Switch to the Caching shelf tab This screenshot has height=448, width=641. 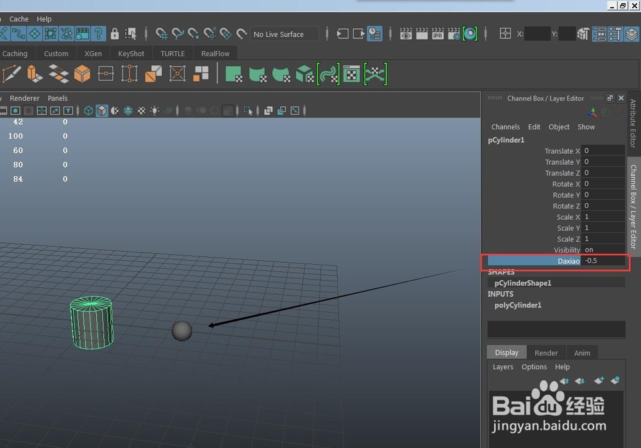coord(15,54)
